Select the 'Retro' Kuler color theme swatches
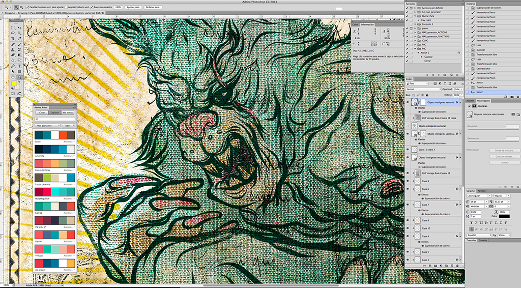521x288 pixels. click(x=55, y=135)
